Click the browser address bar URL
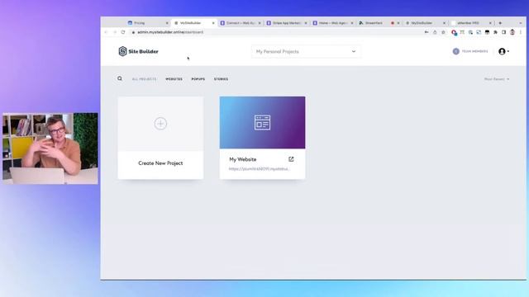 coord(170,32)
